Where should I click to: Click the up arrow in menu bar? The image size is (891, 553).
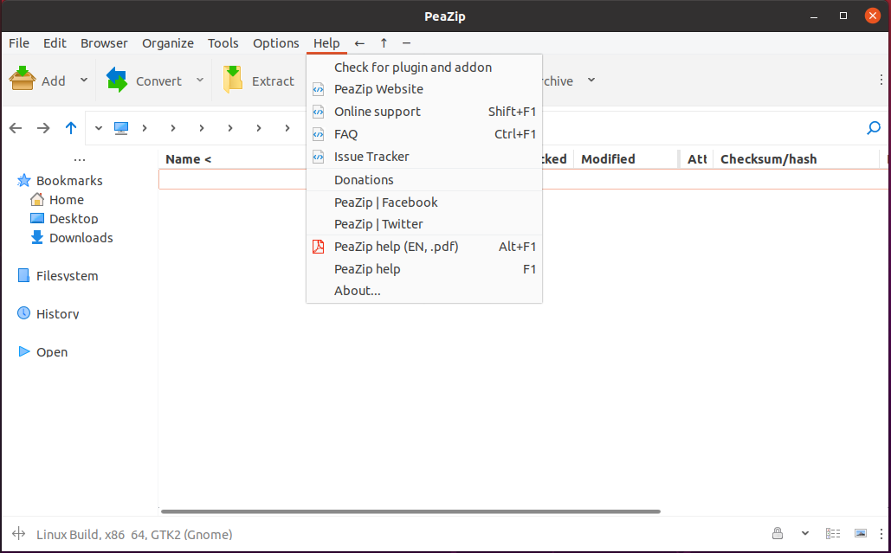[384, 43]
